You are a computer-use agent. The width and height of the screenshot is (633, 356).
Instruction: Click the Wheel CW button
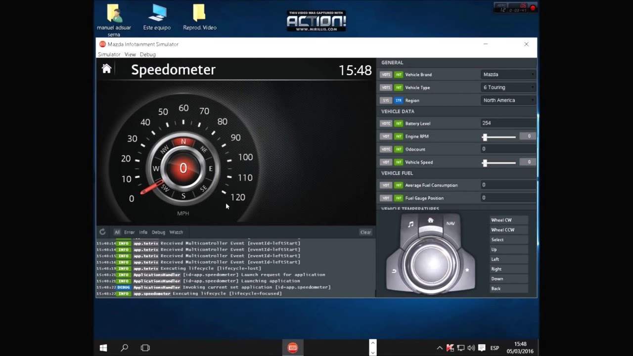click(509, 220)
